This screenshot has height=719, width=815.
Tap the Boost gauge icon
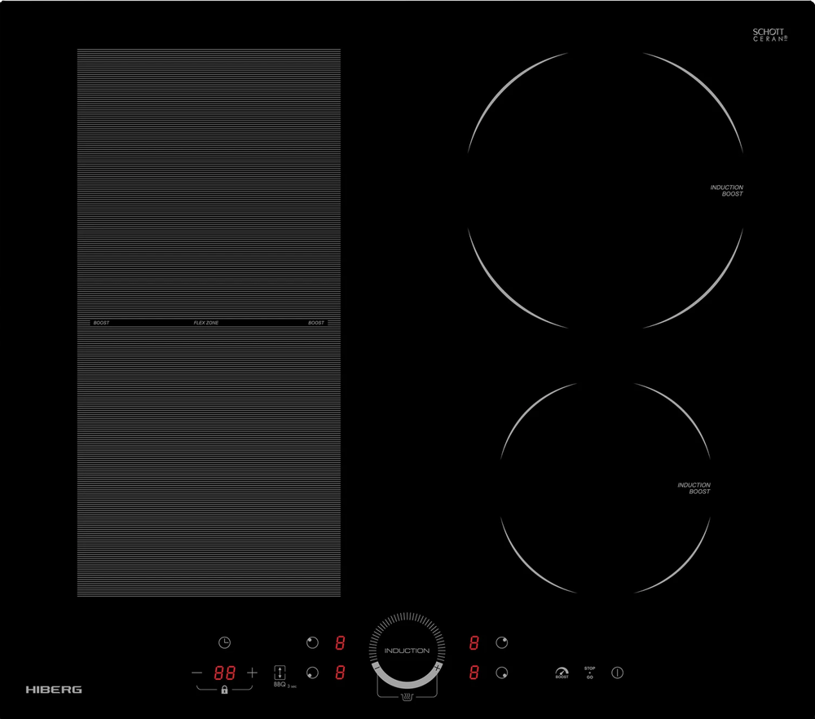click(562, 673)
